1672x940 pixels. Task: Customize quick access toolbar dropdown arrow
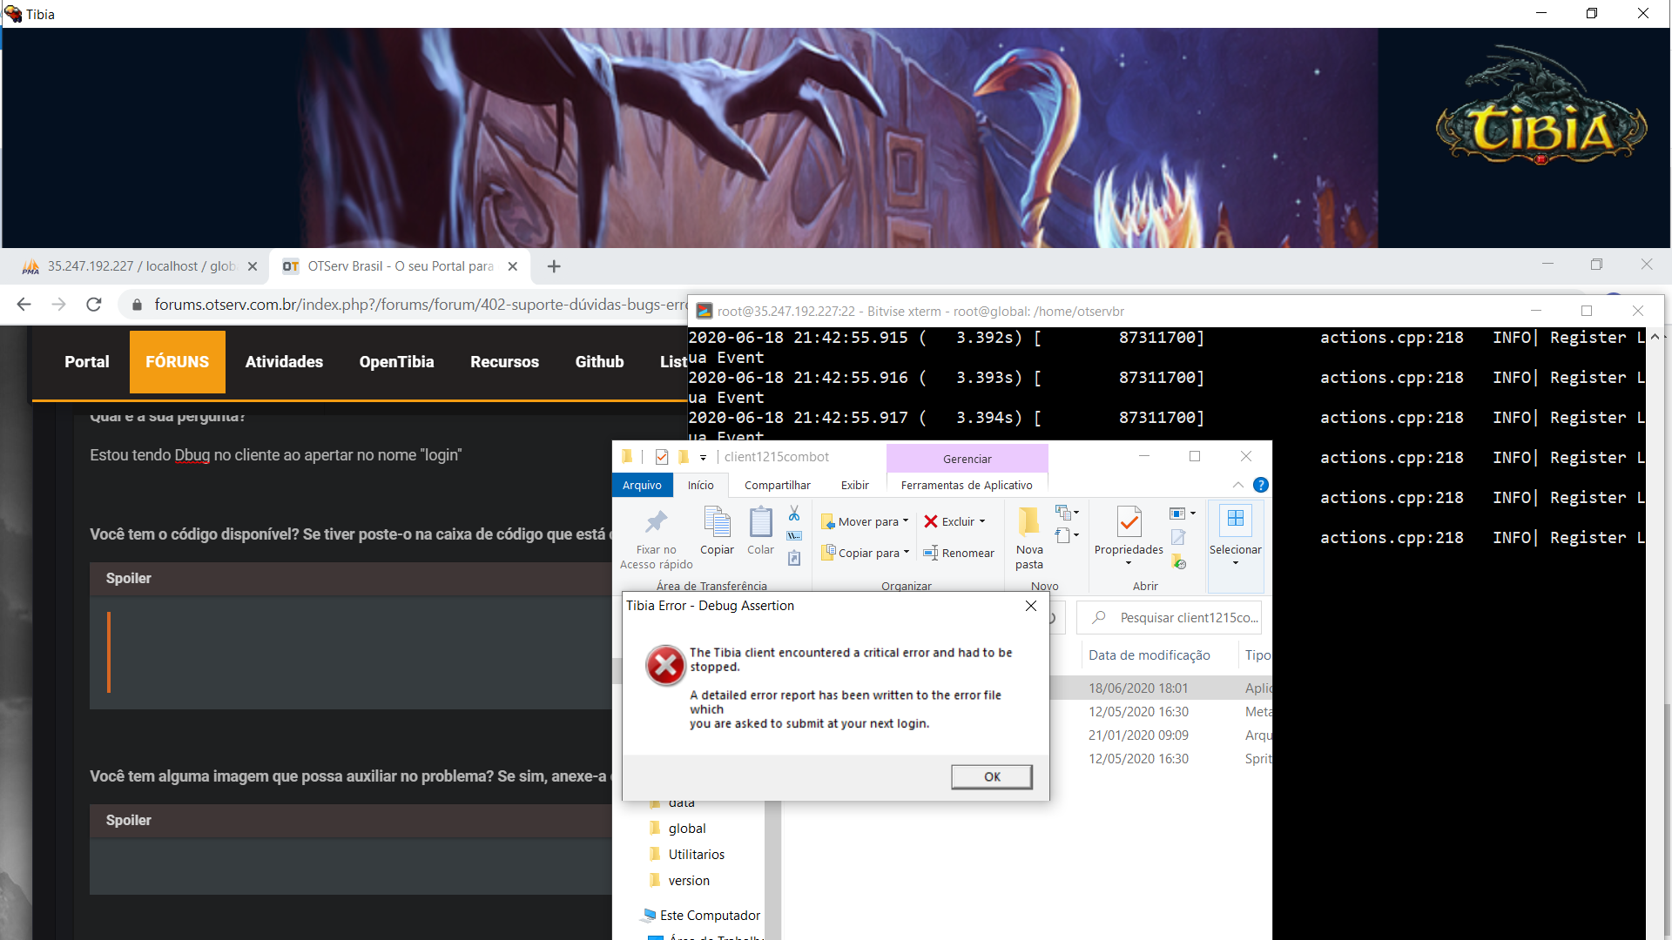tap(703, 458)
